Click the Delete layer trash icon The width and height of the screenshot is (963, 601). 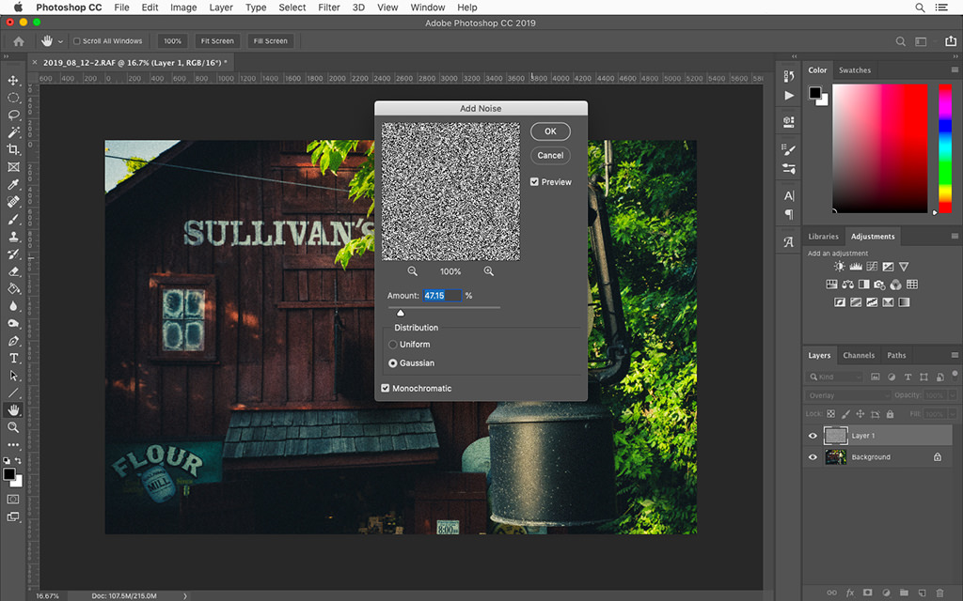tap(939, 593)
